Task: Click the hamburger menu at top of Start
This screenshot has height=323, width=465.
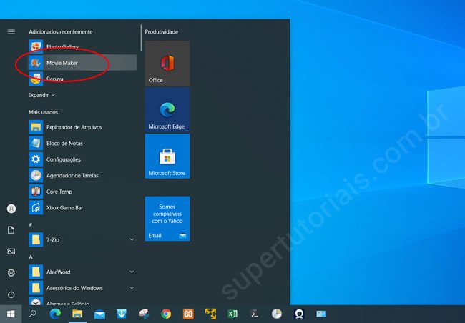Action: pos(11,31)
